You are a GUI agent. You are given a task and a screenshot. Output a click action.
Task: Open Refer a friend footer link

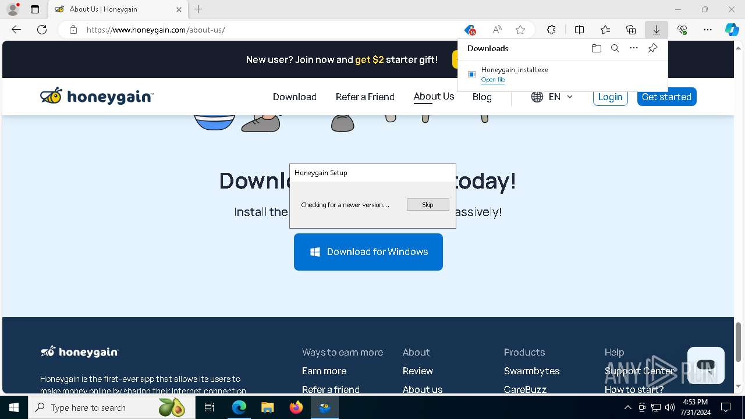click(x=331, y=389)
